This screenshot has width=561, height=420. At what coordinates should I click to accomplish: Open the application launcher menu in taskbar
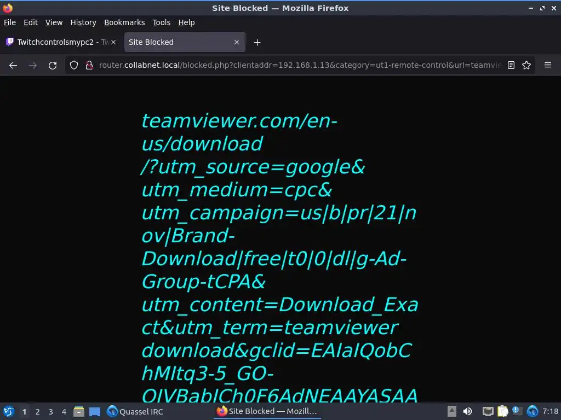click(8, 411)
